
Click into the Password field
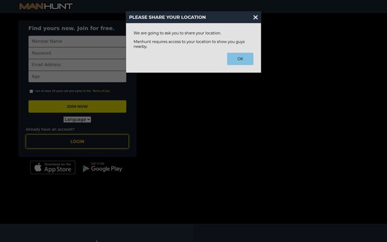point(77,53)
